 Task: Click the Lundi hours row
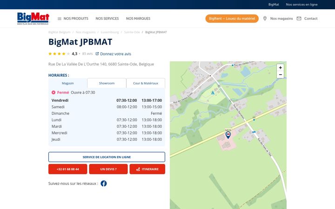[x=107, y=120]
